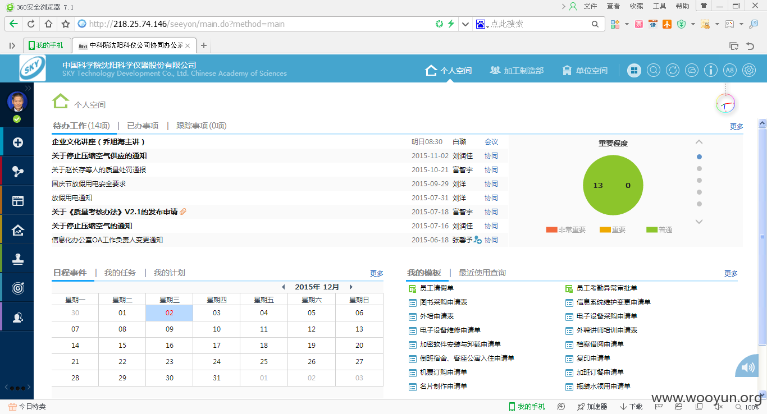The height and width of the screenshot is (414, 767).
Task: Open the 已办事项 tab
Action: coord(143,126)
